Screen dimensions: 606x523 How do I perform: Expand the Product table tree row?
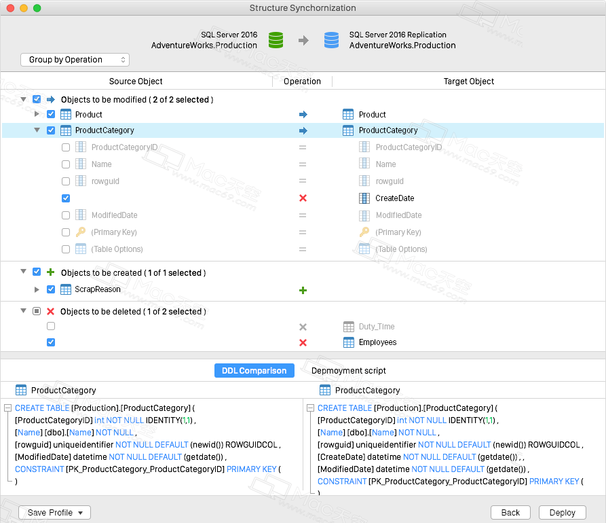click(37, 114)
